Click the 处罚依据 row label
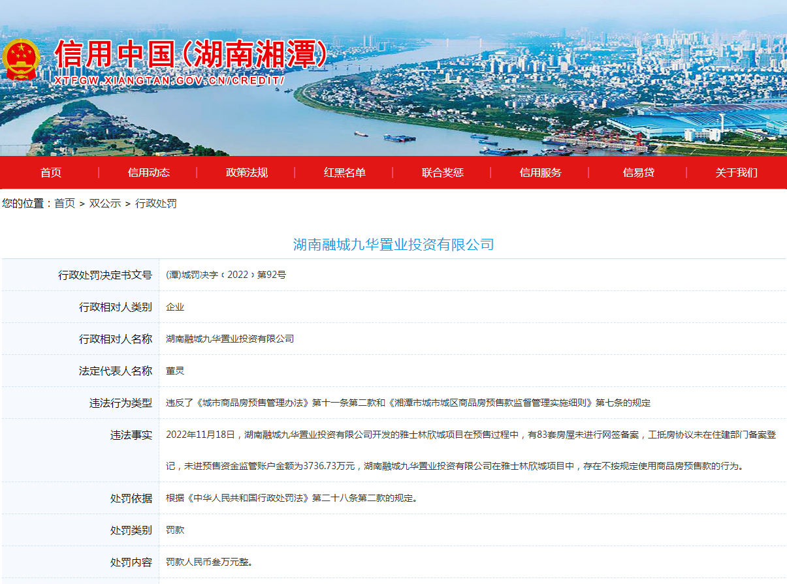Screen dimensions: 787x584 (x=131, y=498)
